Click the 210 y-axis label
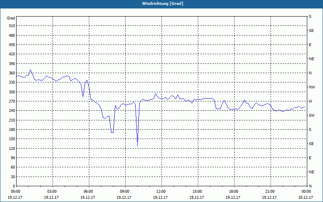The height and width of the screenshot is (202, 323). (12, 120)
